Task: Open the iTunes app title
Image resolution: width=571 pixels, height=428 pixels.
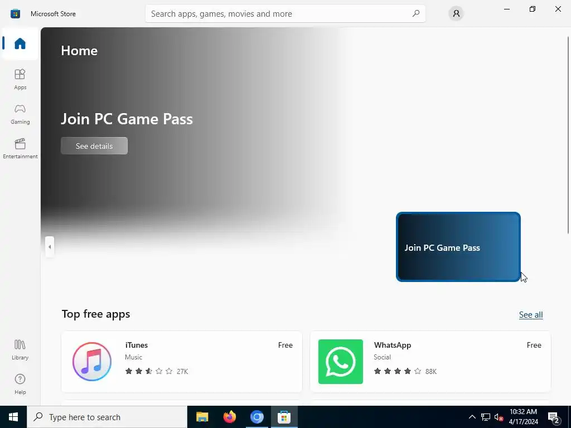Action: tap(136, 345)
